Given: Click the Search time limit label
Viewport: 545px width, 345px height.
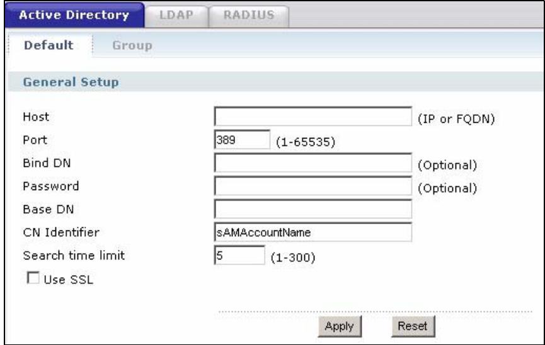Looking at the screenshot, I should coord(74,256).
